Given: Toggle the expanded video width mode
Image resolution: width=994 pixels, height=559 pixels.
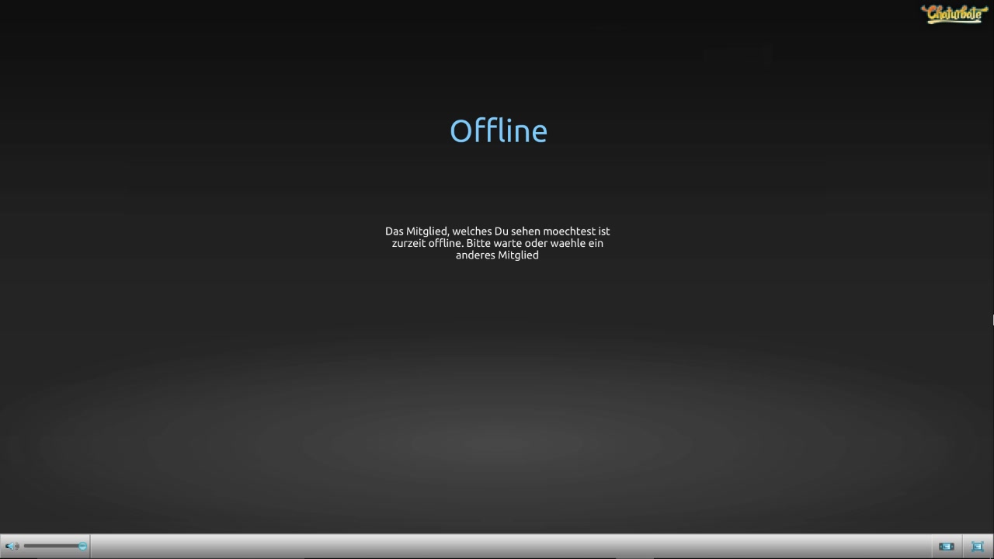Looking at the screenshot, I should coord(946,547).
